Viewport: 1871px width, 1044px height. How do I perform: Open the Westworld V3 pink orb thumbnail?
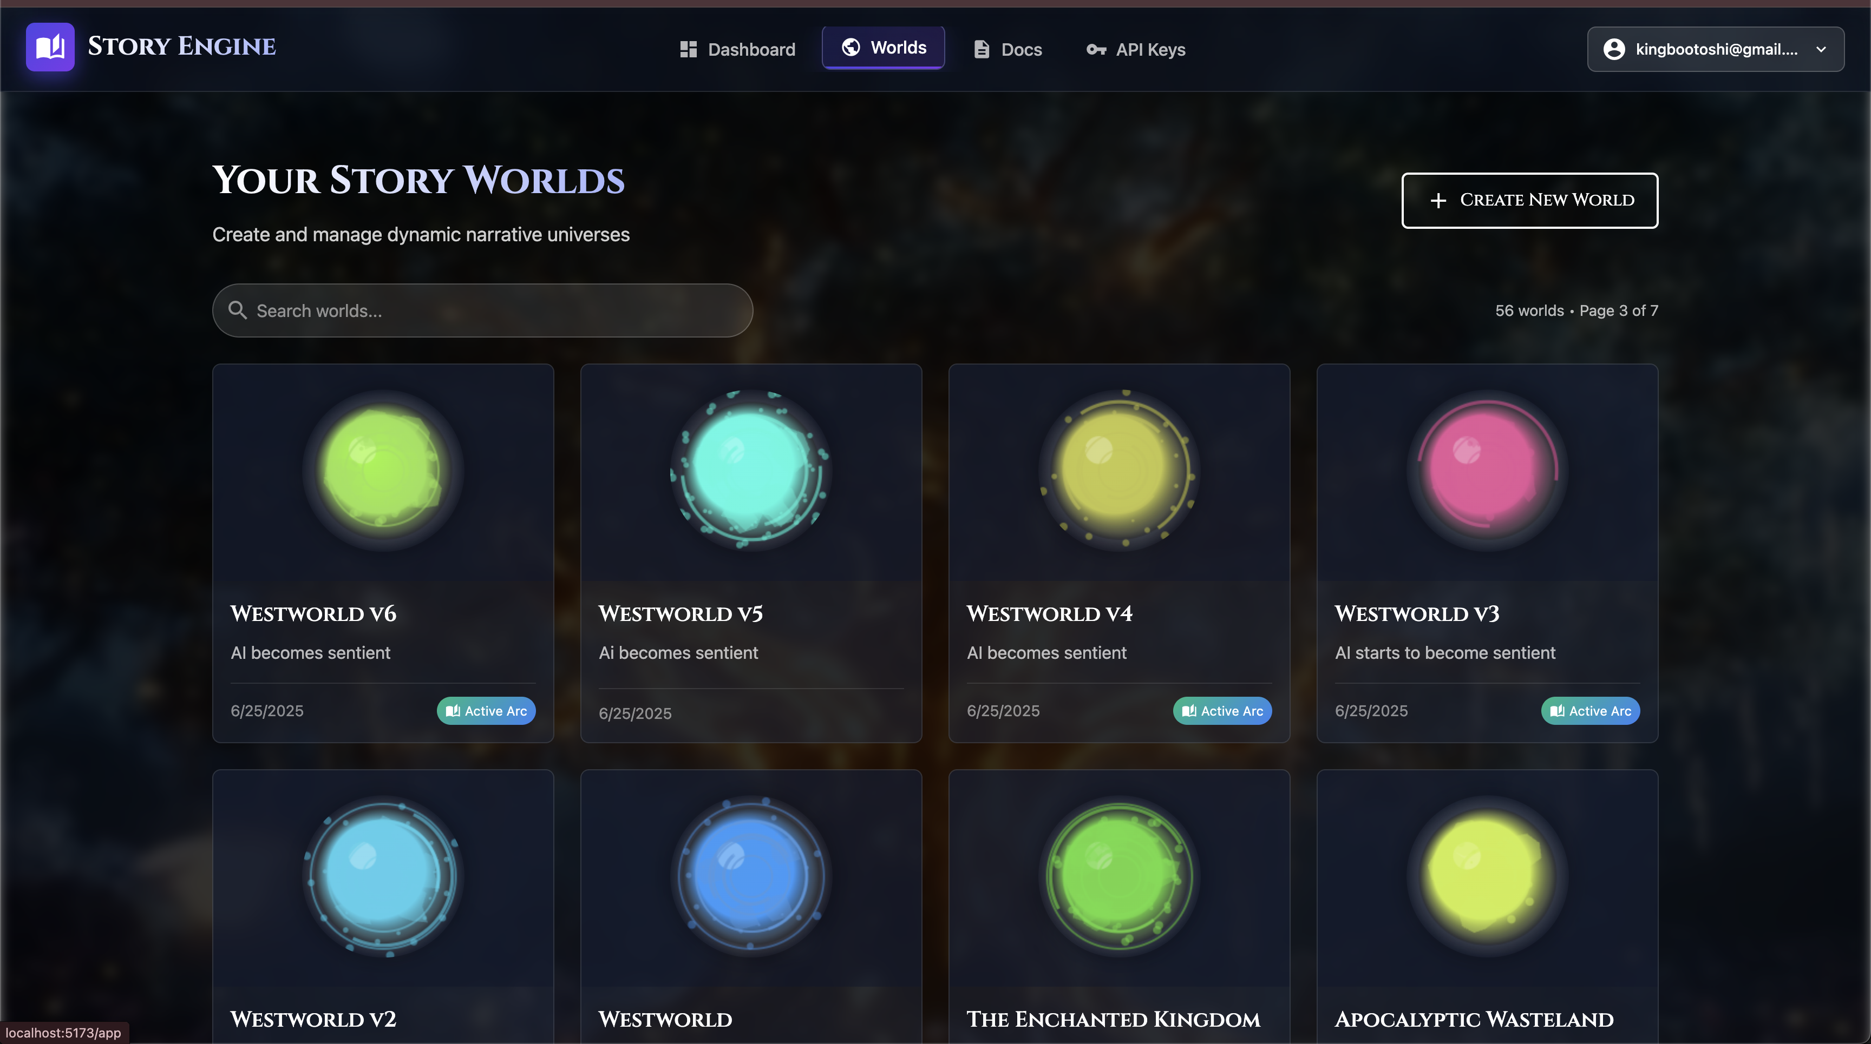(x=1487, y=470)
